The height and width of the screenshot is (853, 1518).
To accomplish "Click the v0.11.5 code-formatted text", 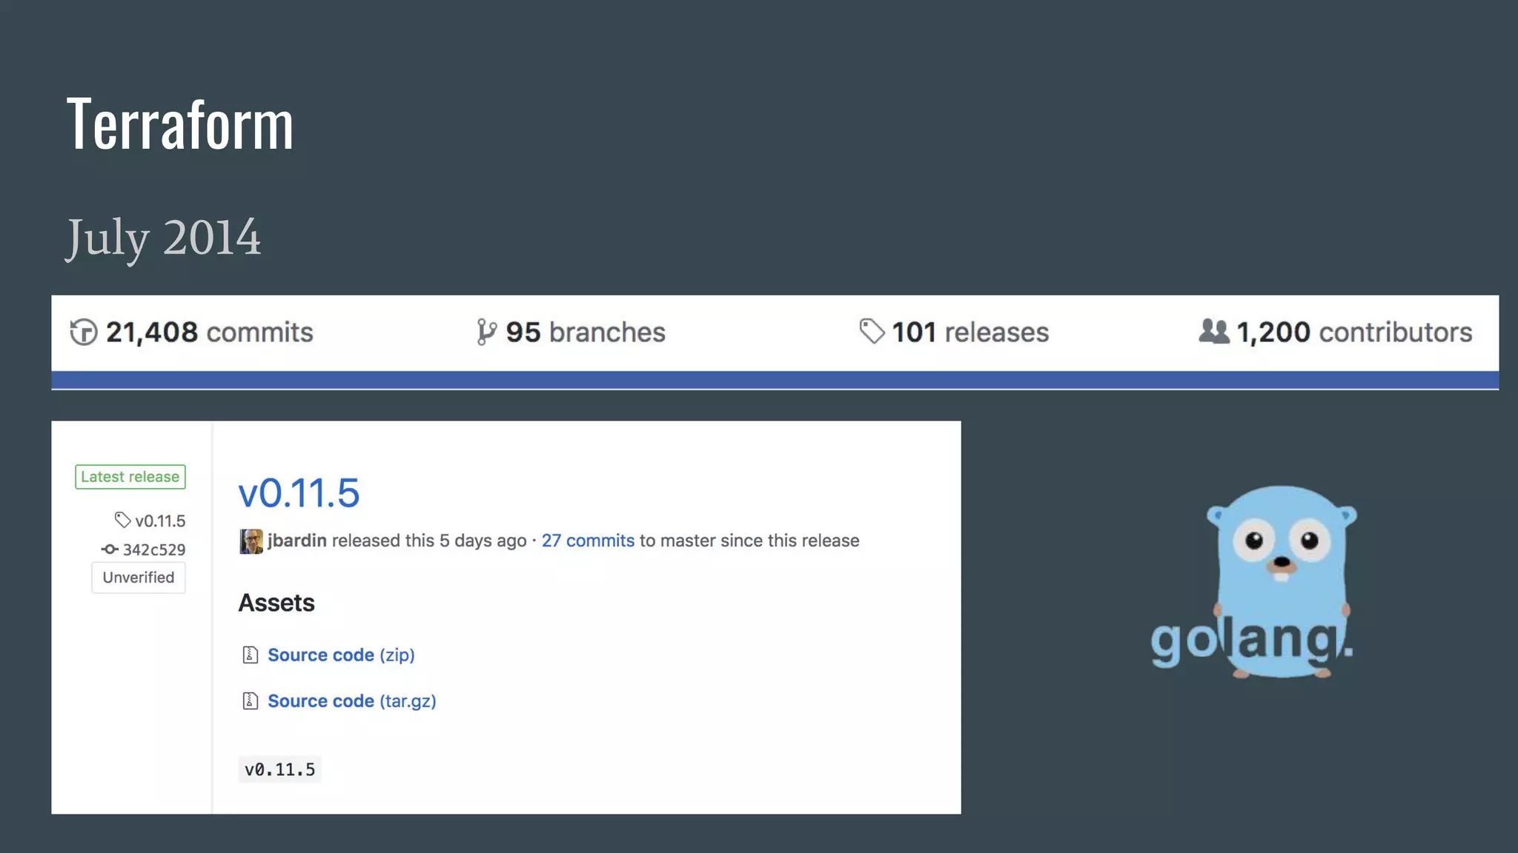I will click(x=280, y=769).
